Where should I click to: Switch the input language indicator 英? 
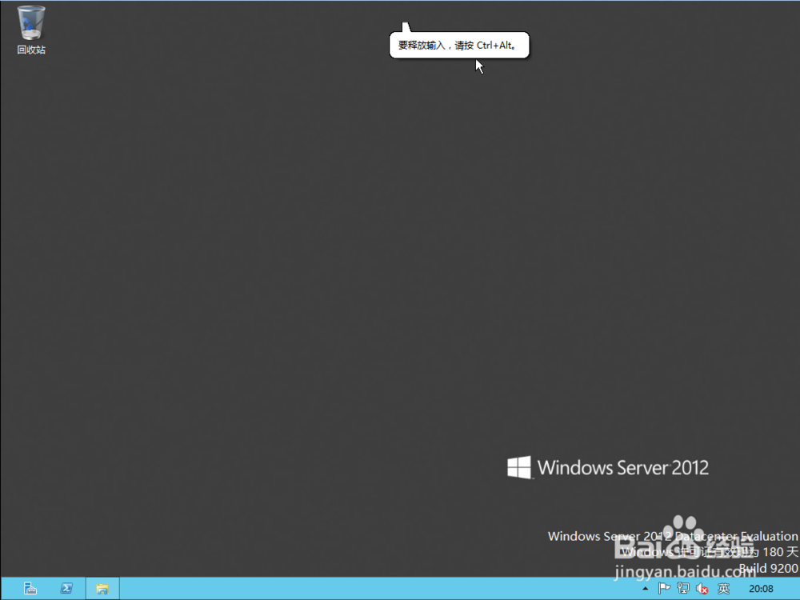click(x=723, y=589)
